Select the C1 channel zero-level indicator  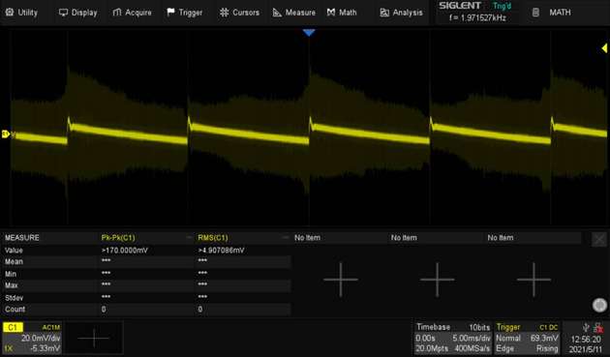[x=6, y=134]
